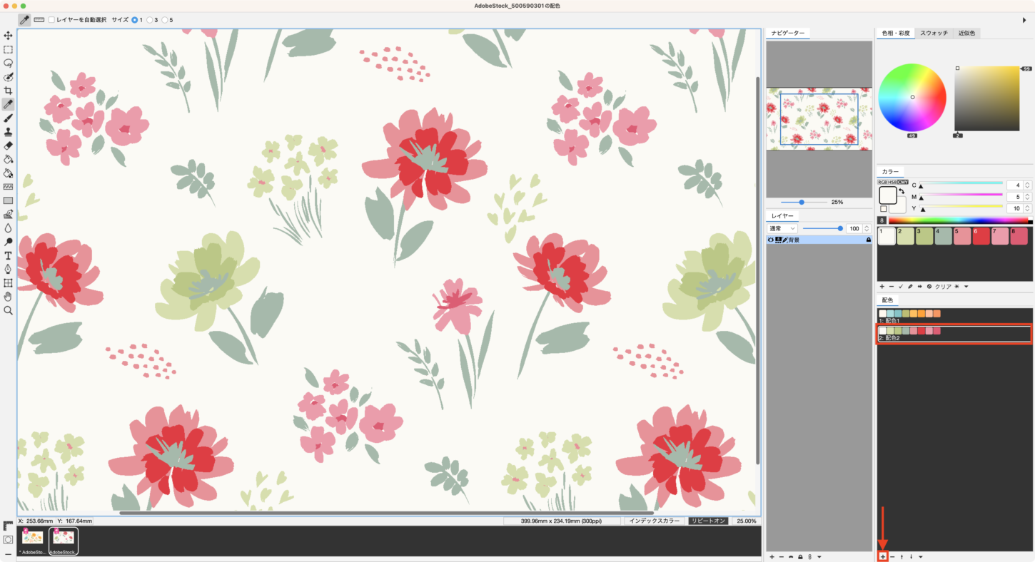This screenshot has width=1035, height=562.
Task: Select the Crop tool
Action: click(x=8, y=91)
